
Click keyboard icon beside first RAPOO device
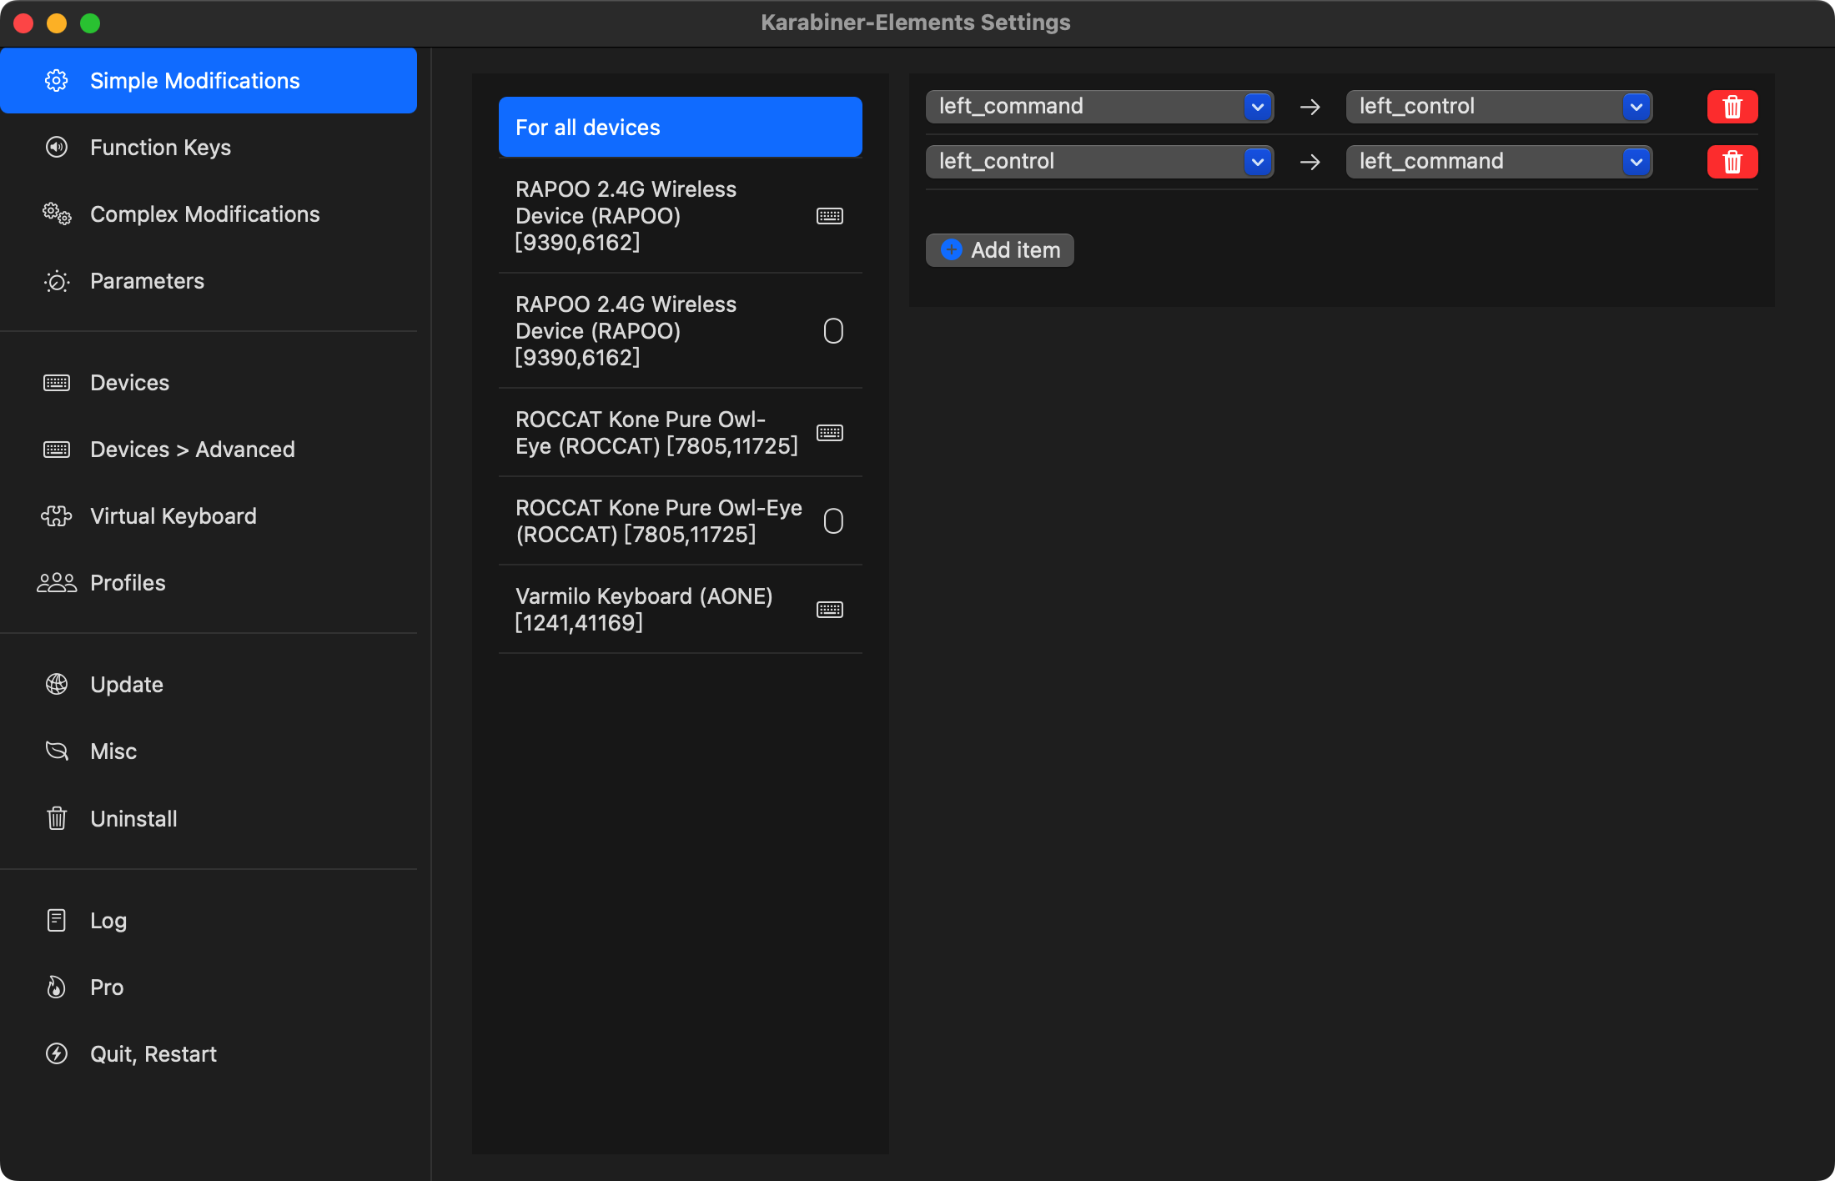click(830, 216)
